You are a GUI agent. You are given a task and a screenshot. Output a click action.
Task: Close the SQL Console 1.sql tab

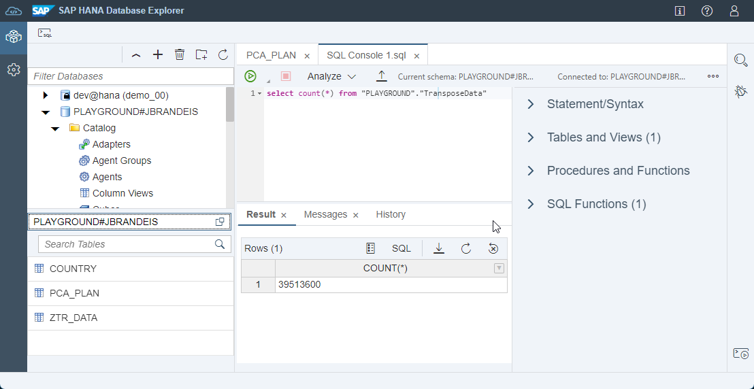click(x=417, y=56)
